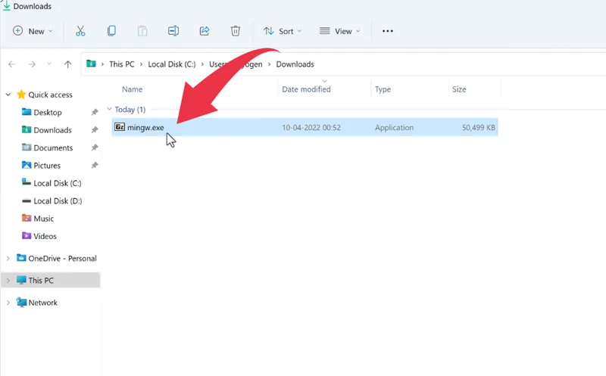Open the New dropdown menu

click(33, 31)
